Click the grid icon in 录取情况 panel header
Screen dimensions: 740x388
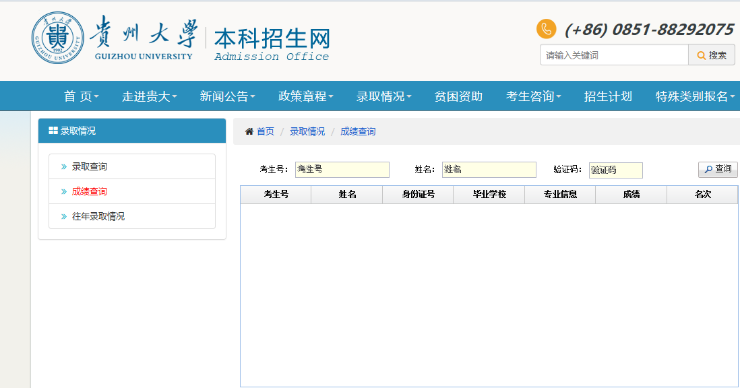(x=53, y=131)
